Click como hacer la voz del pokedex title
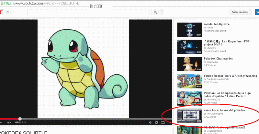 pos(224,110)
